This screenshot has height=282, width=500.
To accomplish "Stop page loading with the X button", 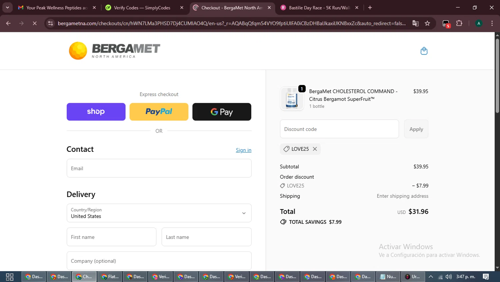I will 34,23.
